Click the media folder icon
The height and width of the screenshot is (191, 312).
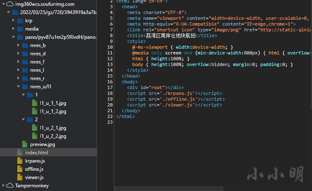(20, 29)
